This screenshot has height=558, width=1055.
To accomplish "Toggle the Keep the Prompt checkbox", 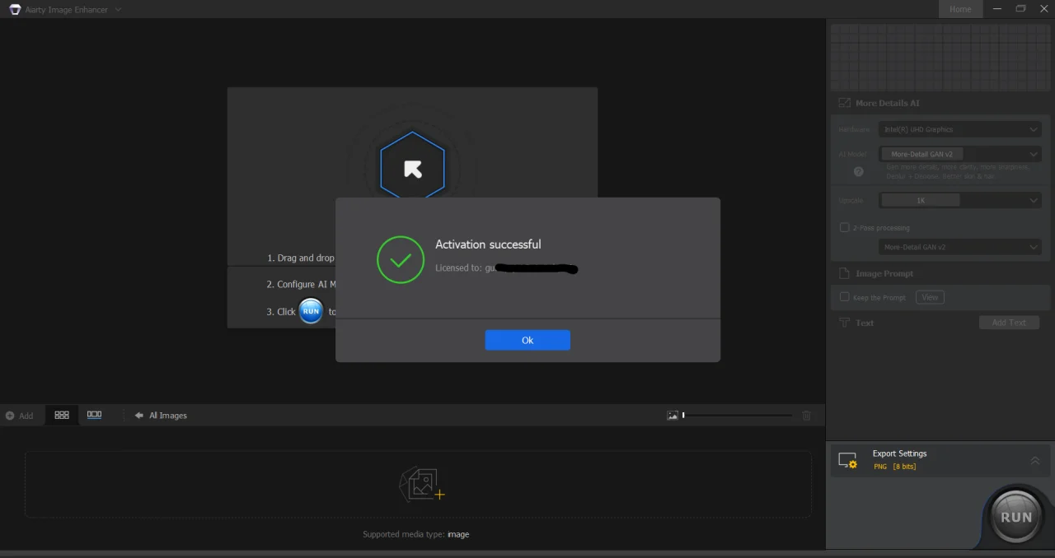I will 844,297.
